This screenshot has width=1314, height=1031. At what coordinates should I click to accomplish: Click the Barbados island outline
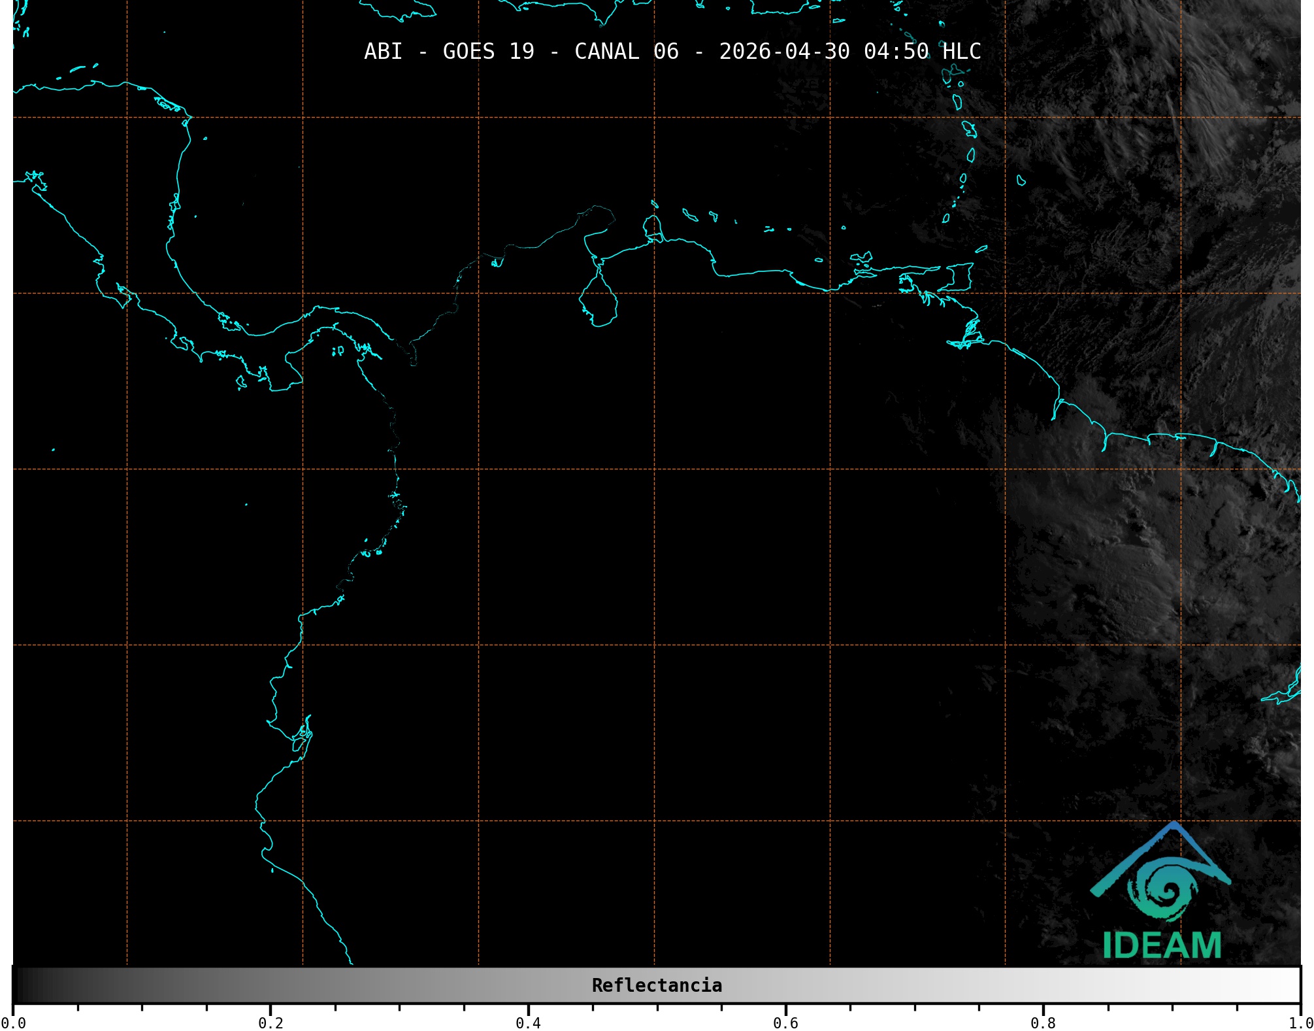pos(1021,180)
